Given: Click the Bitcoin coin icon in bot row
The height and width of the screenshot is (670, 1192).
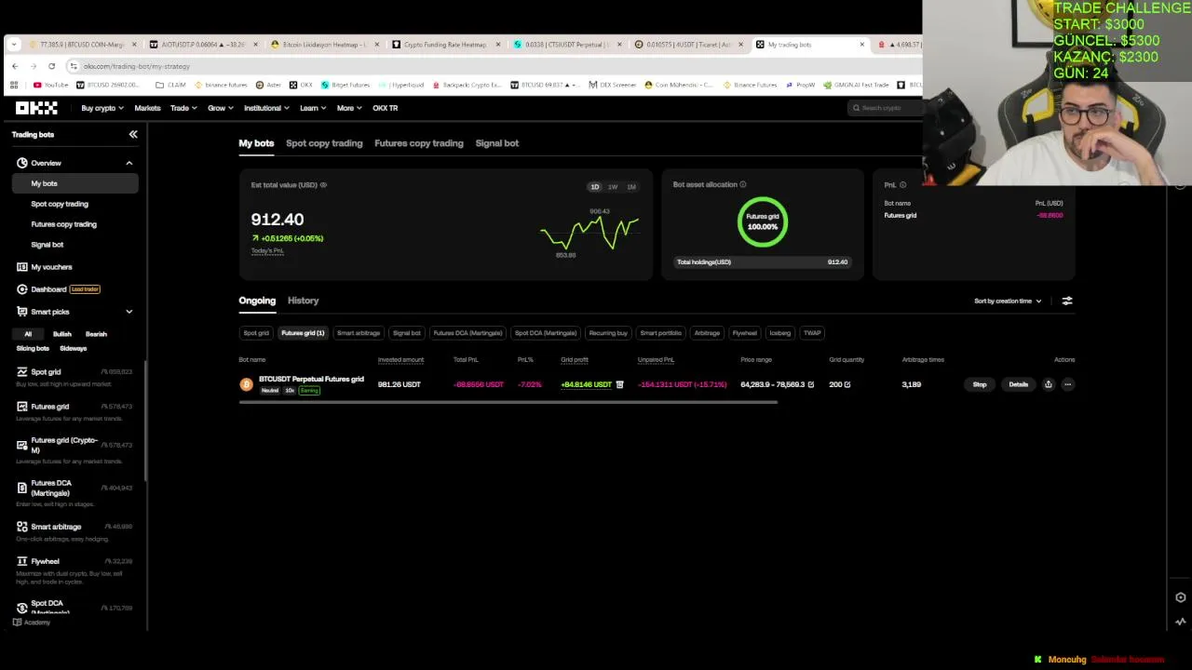Looking at the screenshot, I should pyautogui.click(x=246, y=384).
